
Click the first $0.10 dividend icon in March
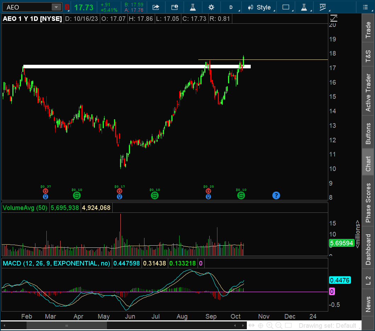[77, 195]
